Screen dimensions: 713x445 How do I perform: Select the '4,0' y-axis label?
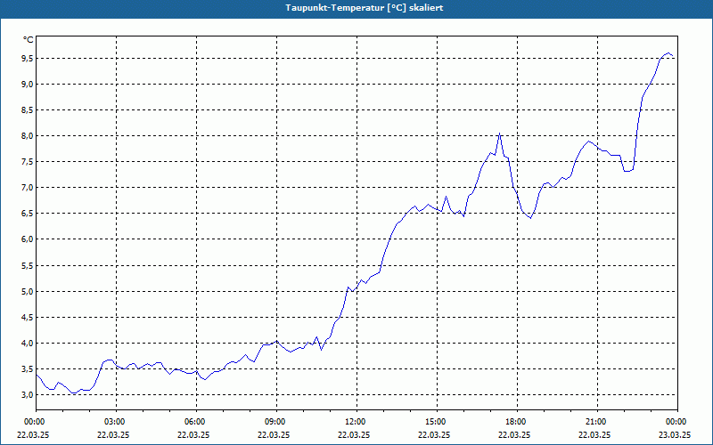click(x=28, y=344)
